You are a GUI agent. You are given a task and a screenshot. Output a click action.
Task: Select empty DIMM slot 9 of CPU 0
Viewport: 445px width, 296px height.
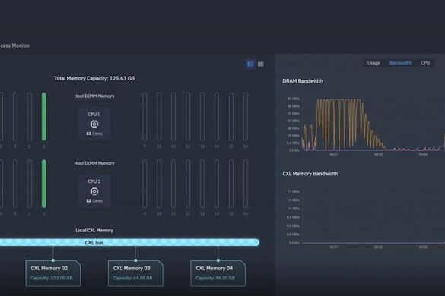[145, 116]
